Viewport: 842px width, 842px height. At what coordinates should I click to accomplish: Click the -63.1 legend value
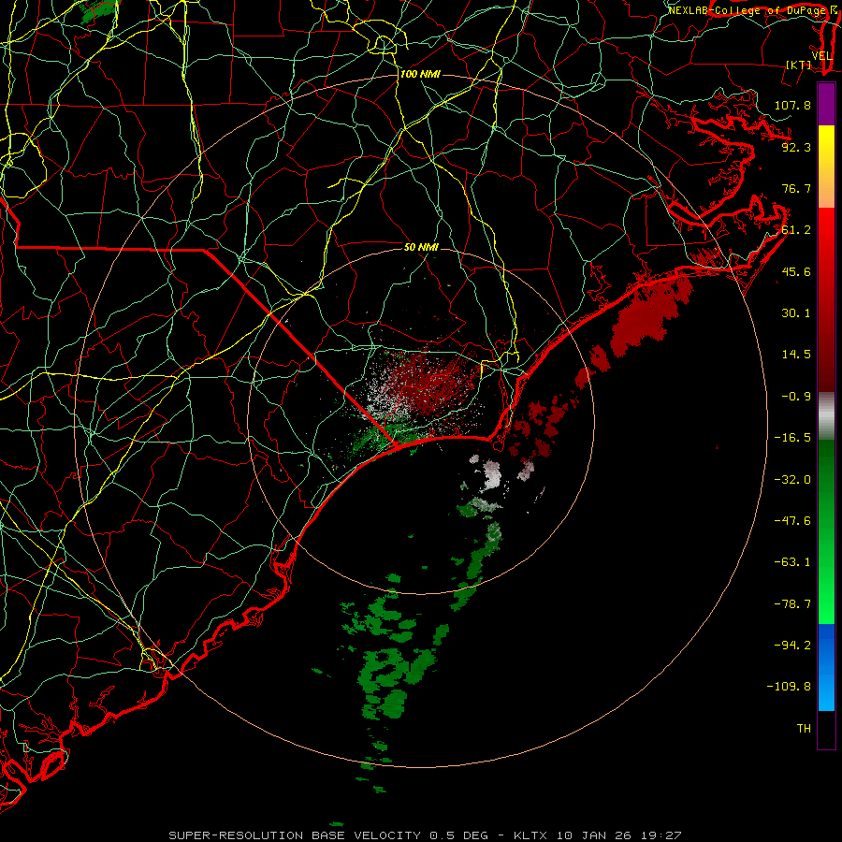tap(792, 562)
